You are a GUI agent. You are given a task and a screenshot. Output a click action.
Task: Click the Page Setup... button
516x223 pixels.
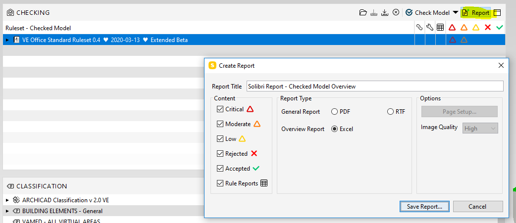(x=460, y=112)
